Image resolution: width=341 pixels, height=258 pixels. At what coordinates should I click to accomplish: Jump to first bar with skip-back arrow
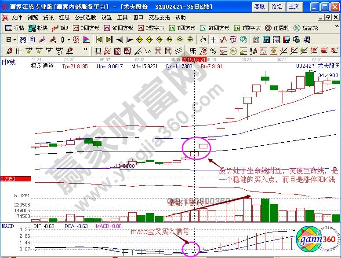[x=99, y=40]
